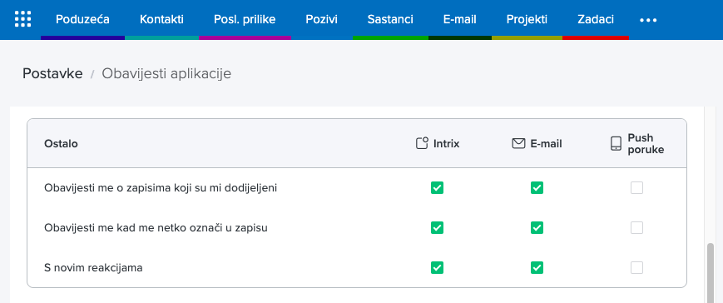Switch to the Projekti tab
The width and height of the screenshot is (723, 303).
(527, 19)
